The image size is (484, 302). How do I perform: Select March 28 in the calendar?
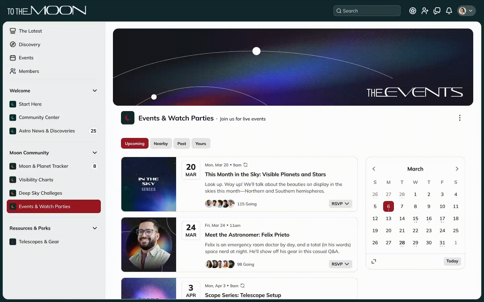pos(402,243)
